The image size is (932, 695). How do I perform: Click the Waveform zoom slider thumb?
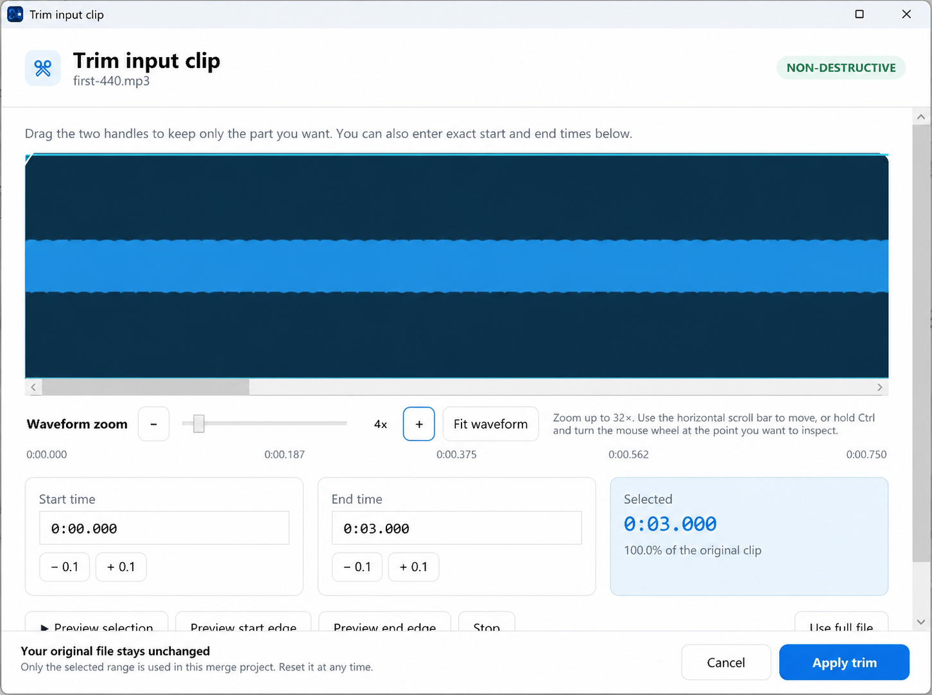pos(199,424)
